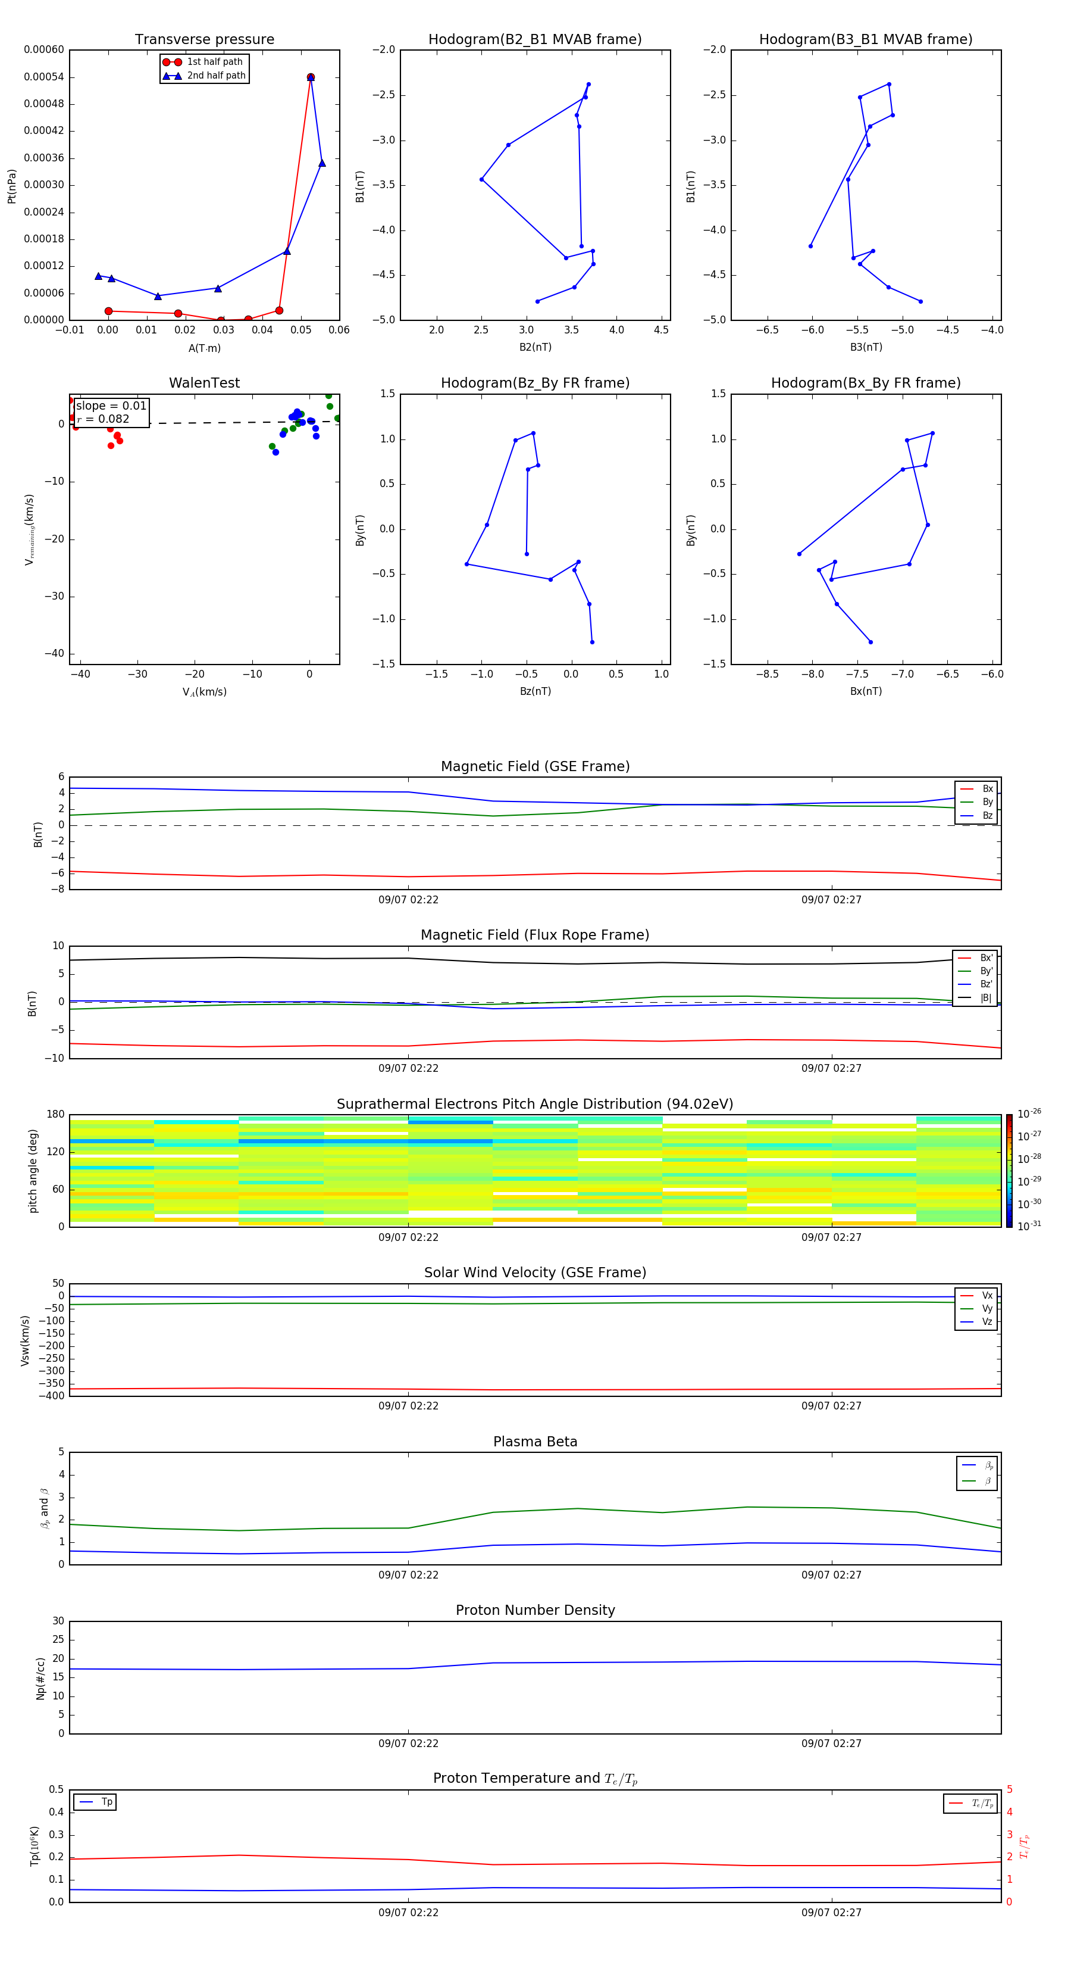Screen dimensions: 1071x1965
Task: Click 'Solar Wind Velocity (GSE Frame)' title
Action: click(535, 1272)
